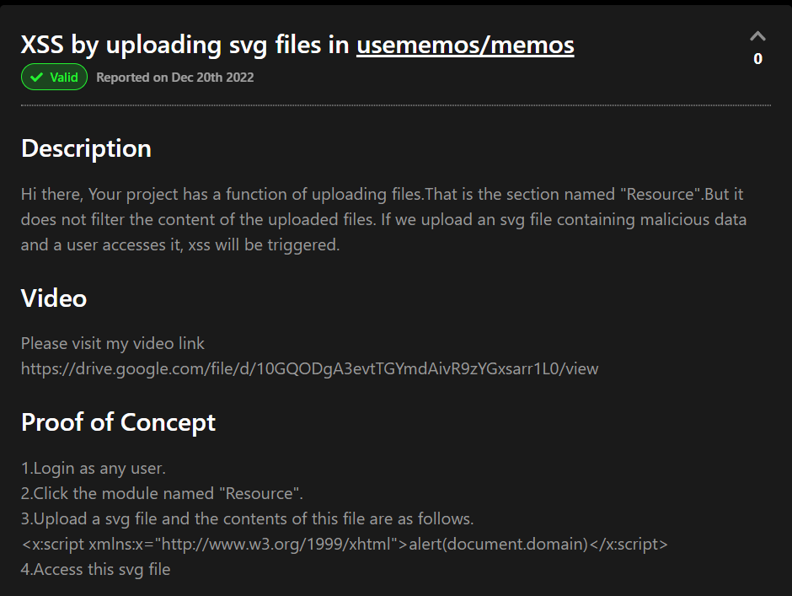Open the Google Drive video URL
Image resolution: width=792 pixels, height=596 pixels.
click(309, 369)
